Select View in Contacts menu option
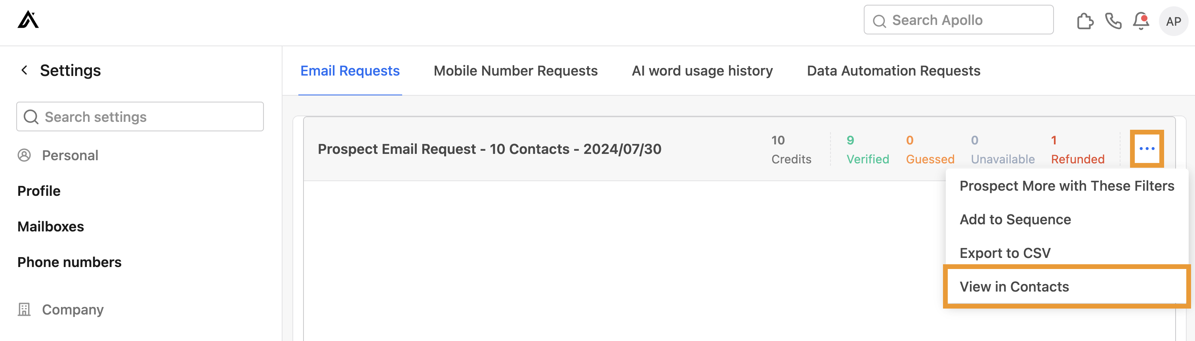Screen dimensions: 1195x341 tap(1014, 287)
